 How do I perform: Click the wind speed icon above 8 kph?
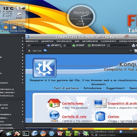coord(20,15)
